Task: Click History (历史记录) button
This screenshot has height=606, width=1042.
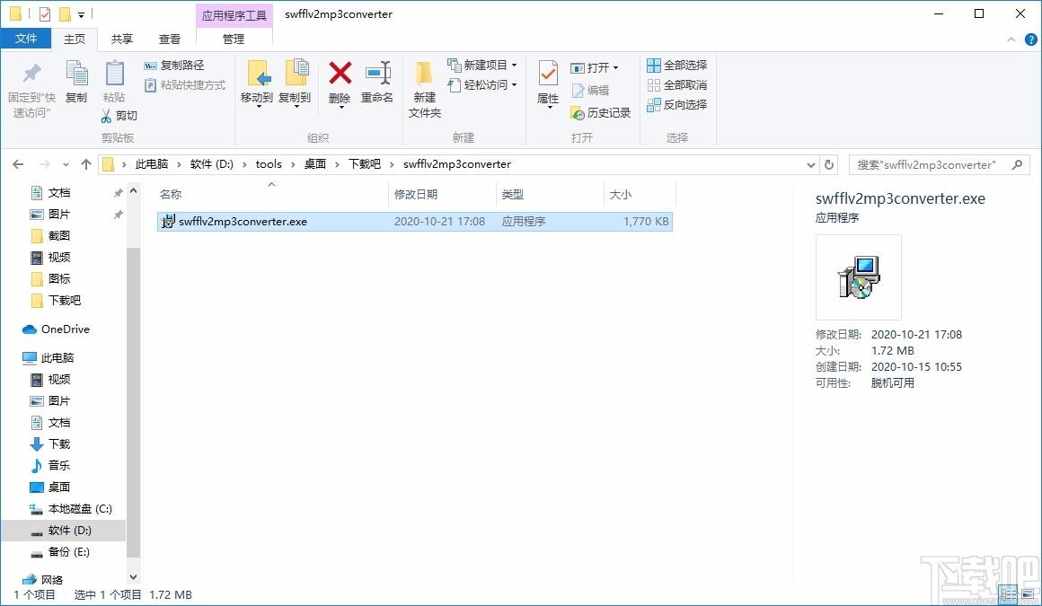Action: [601, 113]
